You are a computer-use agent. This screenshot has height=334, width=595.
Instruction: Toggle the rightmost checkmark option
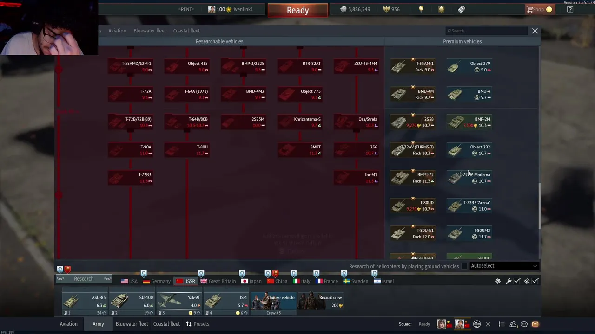tap(535, 281)
